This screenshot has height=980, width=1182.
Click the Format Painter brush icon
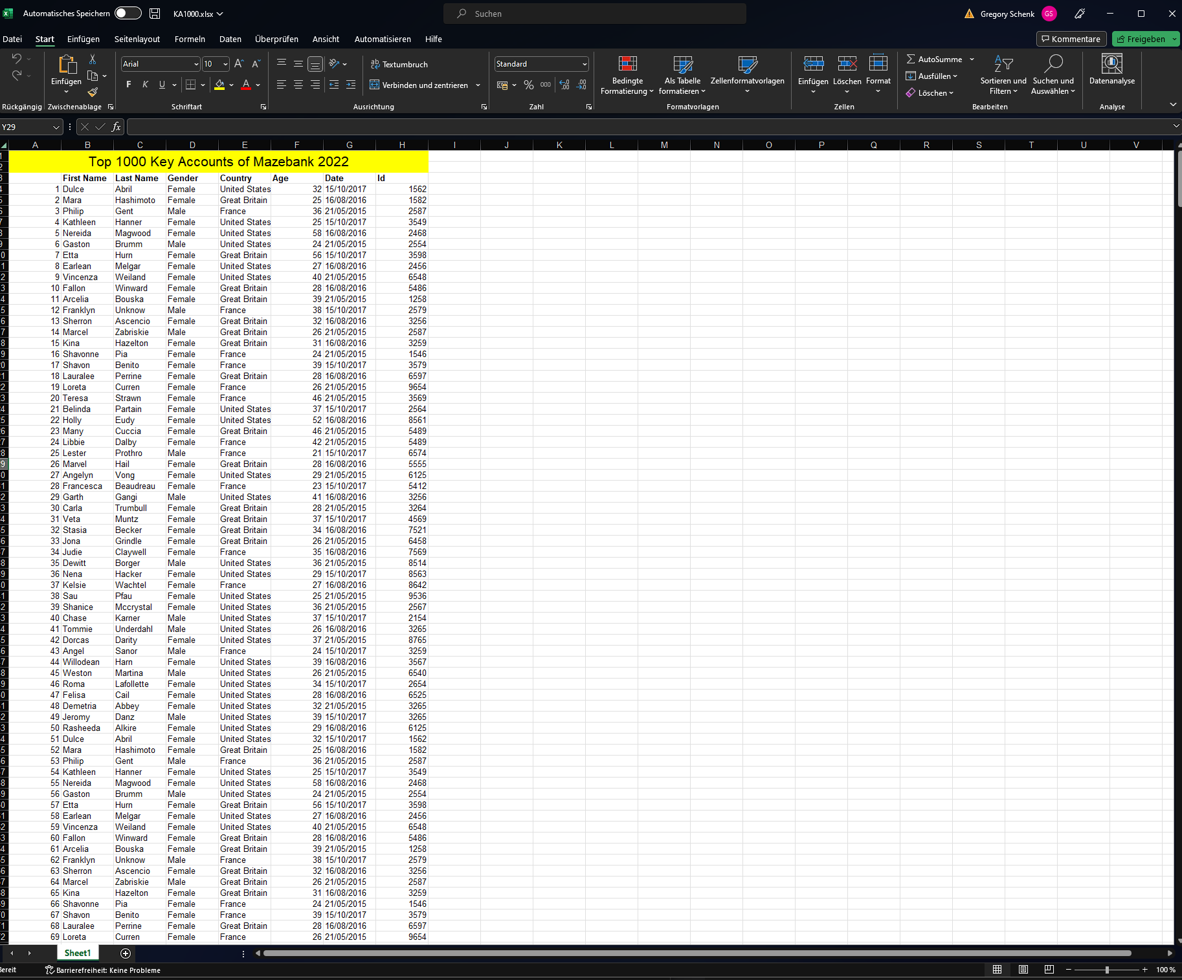93,93
